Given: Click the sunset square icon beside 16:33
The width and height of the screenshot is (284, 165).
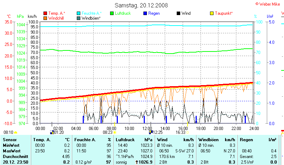Looking at the screenshot, I should (x=188, y=132).
